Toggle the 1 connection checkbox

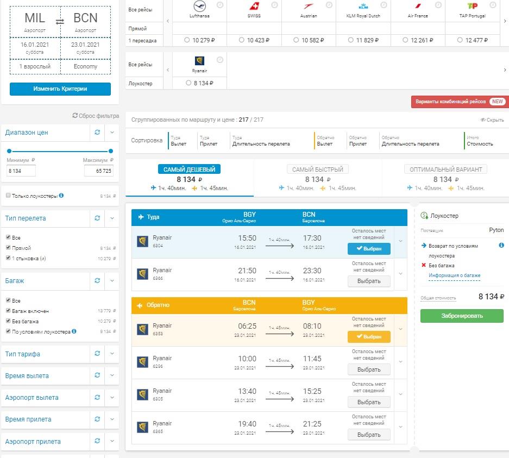click(x=8, y=258)
